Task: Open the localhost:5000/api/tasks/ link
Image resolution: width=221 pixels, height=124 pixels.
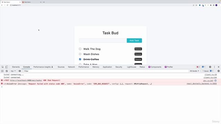Action: (x=26, y=80)
